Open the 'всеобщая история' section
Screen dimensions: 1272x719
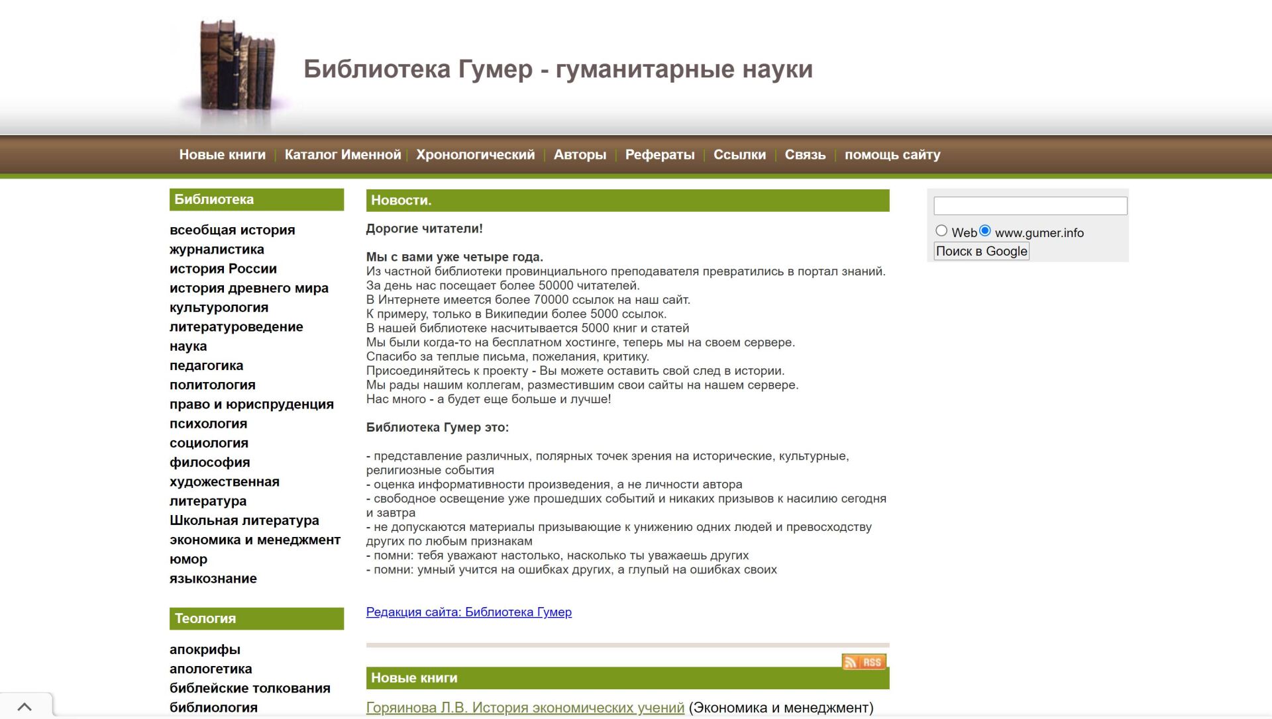(x=232, y=230)
